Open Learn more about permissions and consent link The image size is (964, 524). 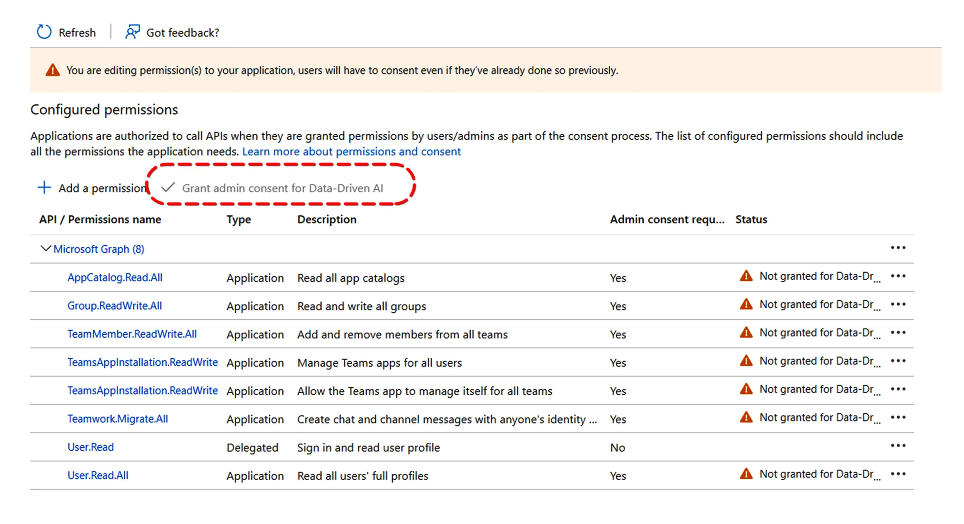click(x=351, y=151)
